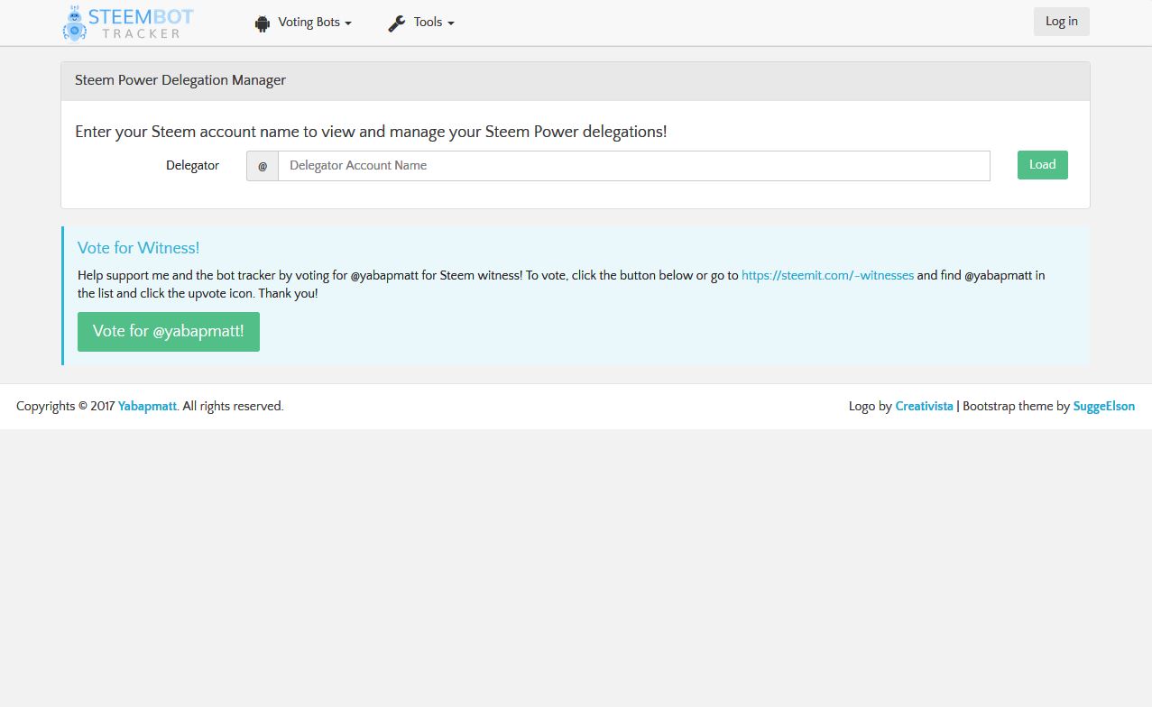
Task: Click the Vote for Witness! heading
Action: click(138, 248)
